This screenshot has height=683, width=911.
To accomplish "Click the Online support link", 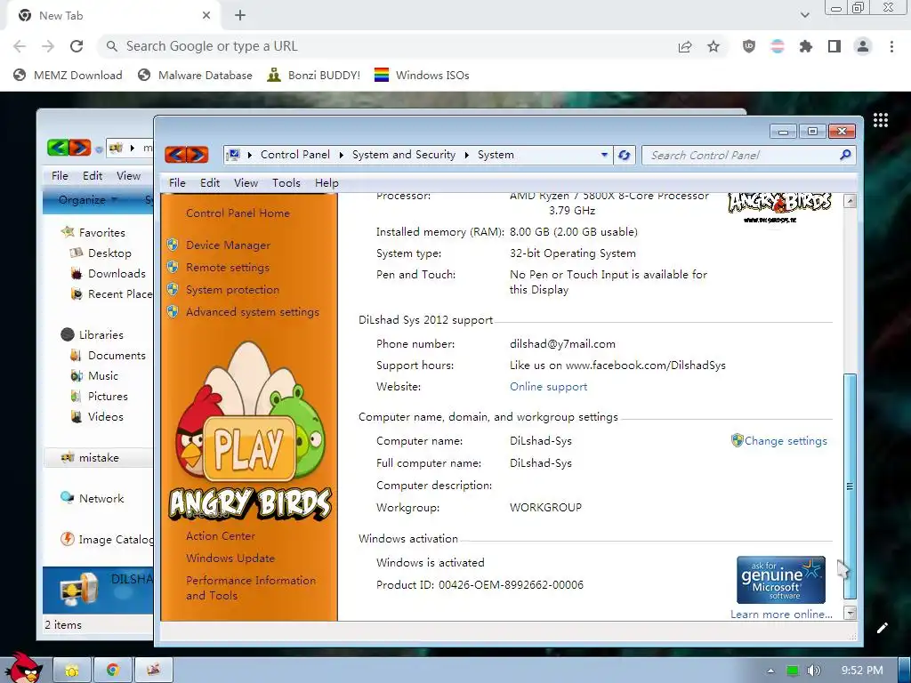I will click(548, 387).
